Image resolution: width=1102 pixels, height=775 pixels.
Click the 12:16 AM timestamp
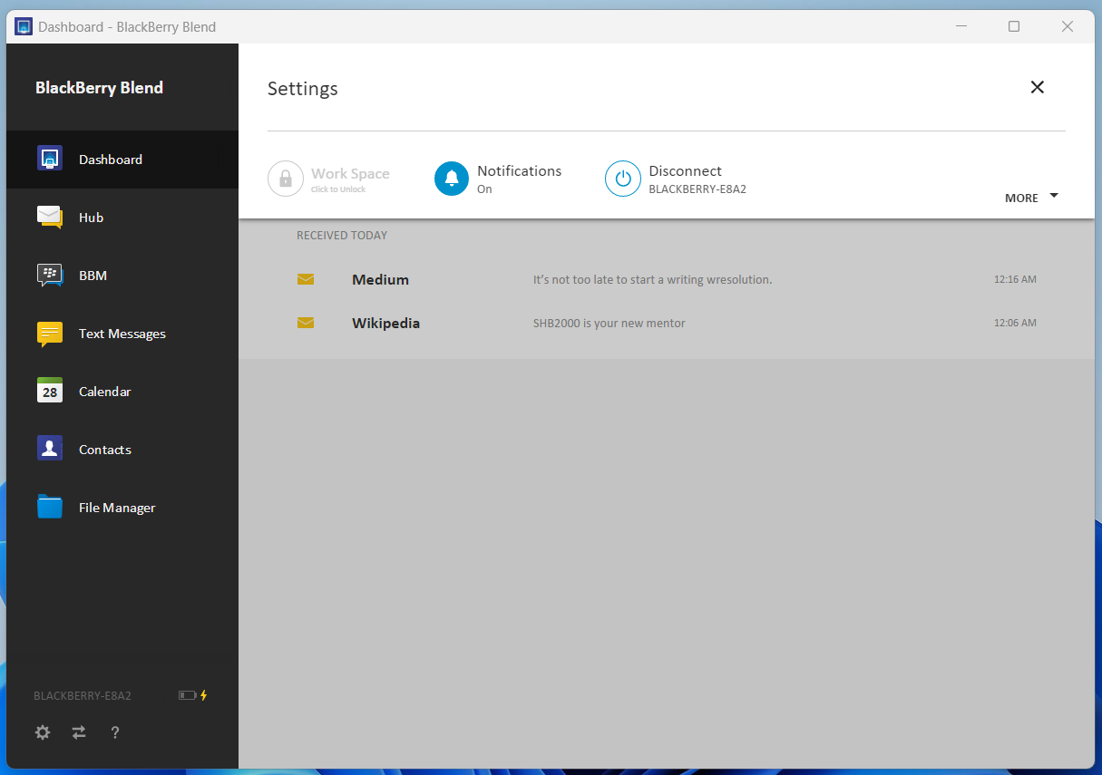[1015, 279]
